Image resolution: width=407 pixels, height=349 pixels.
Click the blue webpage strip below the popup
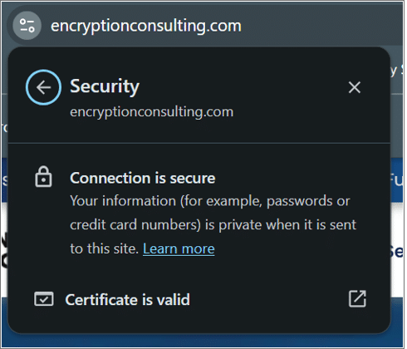[202, 340]
